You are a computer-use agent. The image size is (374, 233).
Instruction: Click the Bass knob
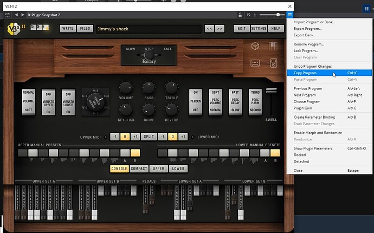[x=149, y=88]
